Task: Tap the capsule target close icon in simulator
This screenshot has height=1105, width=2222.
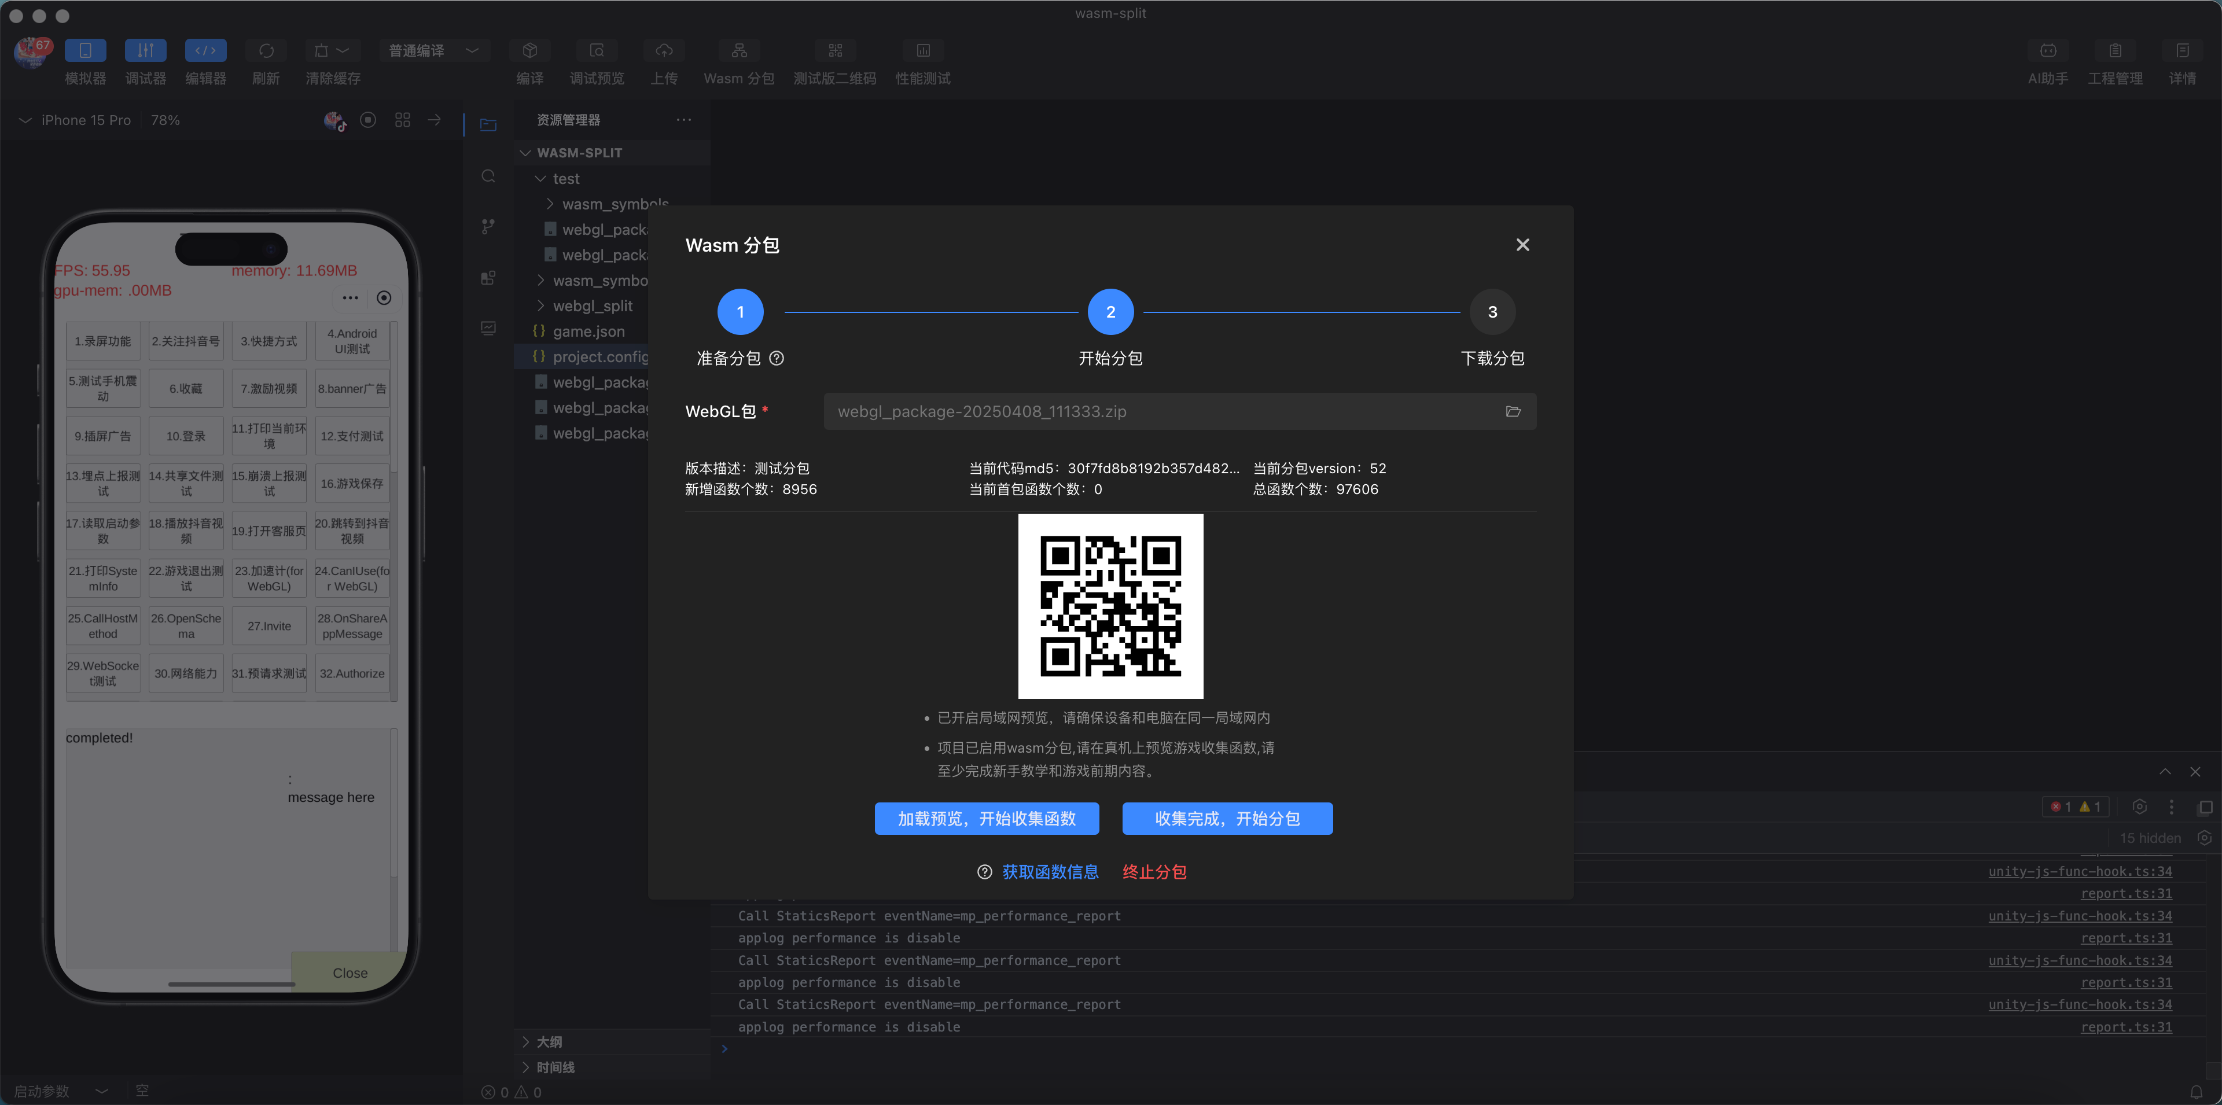Action: pyautogui.click(x=384, y=297)
